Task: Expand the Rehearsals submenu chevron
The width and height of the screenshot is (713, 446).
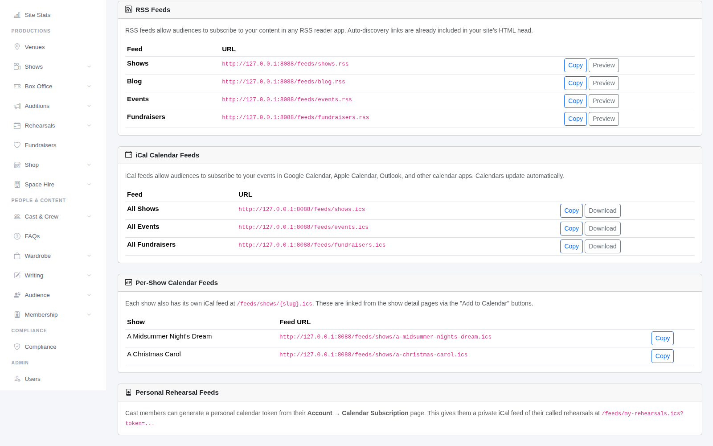Action: point(89,125)
